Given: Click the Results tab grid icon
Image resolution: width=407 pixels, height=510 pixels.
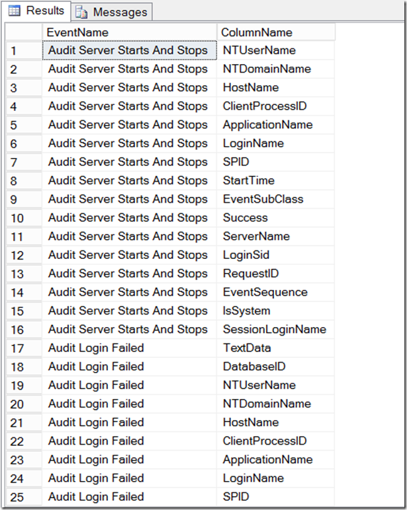Looking at the screenshot, I should click(15, 11).
